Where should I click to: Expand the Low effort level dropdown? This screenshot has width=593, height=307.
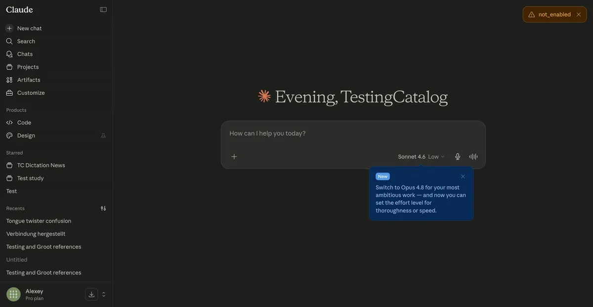[436, 156]
